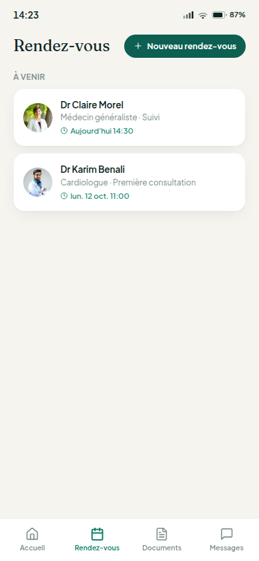Switch to the Accueil tab label

(32, 548)
